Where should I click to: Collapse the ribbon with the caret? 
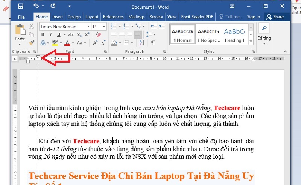285,52
